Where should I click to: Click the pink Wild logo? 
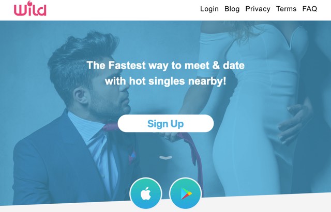pyautogui.click(x=30, y=8)
